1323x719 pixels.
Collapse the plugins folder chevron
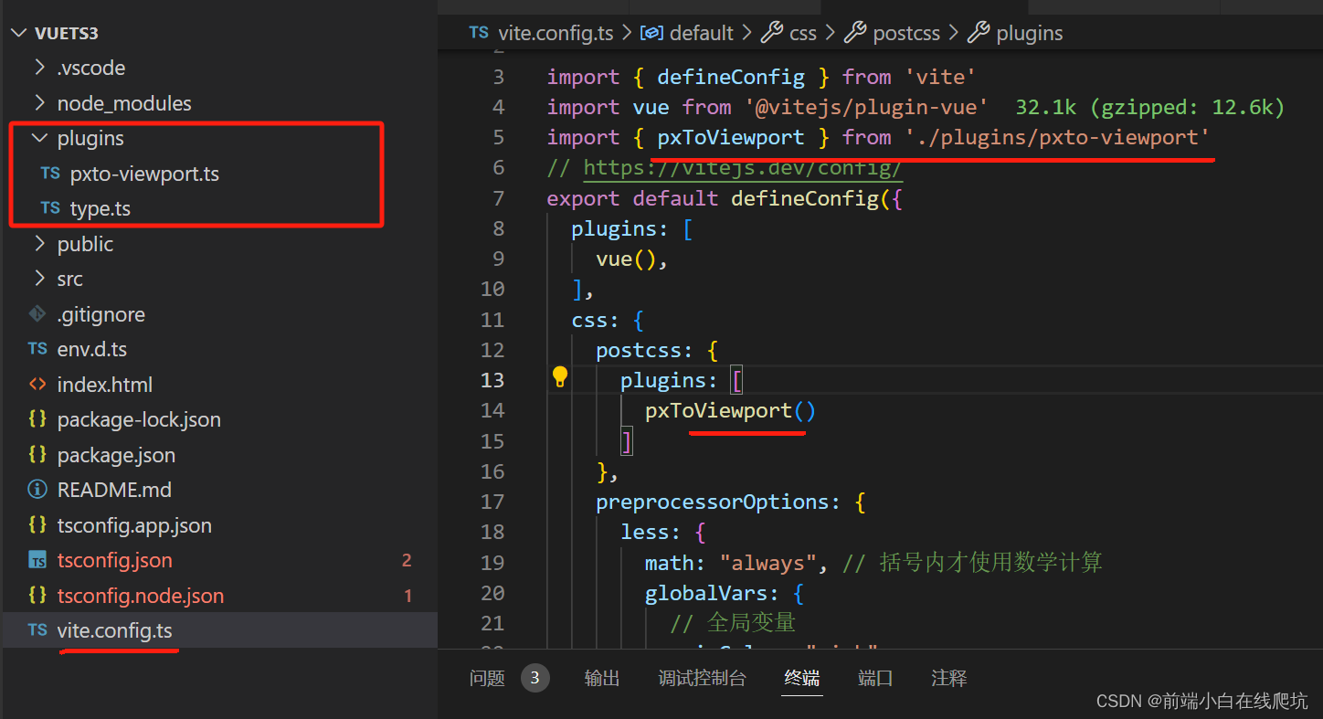(x=39, y=138)
